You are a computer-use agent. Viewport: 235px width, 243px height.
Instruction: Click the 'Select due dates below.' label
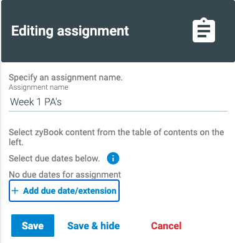coord(54,158)
